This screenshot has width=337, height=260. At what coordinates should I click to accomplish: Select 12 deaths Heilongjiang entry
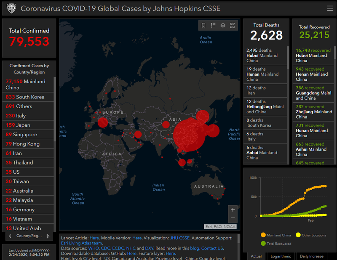pos(265,106)
